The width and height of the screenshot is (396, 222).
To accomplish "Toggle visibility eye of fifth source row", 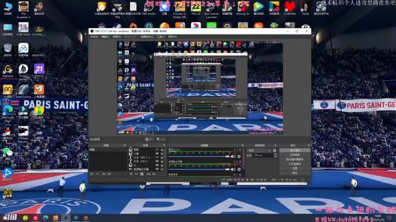I will (x=157, y=165).
